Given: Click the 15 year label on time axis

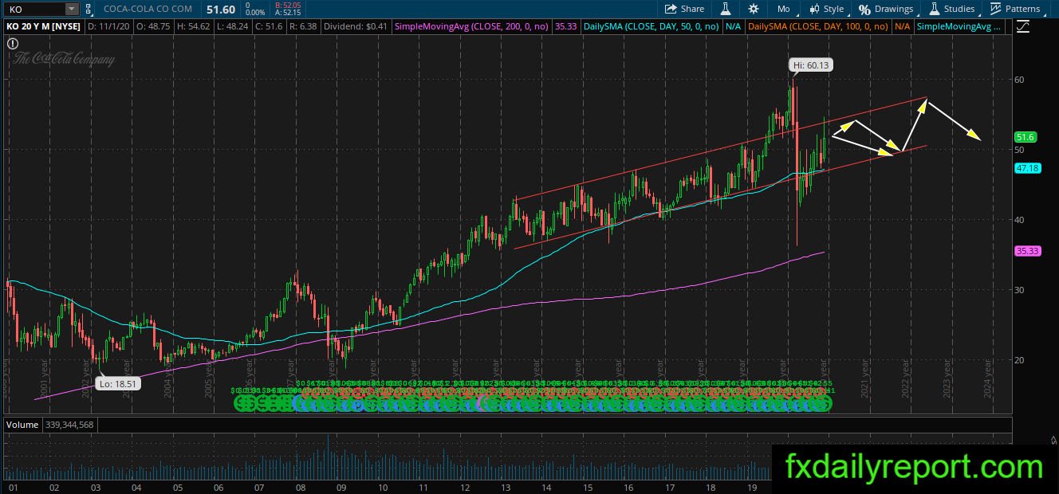Looking at the screenshot, I should tap(587, 488).
